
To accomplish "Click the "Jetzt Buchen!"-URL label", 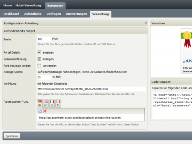I will point(16,102).
